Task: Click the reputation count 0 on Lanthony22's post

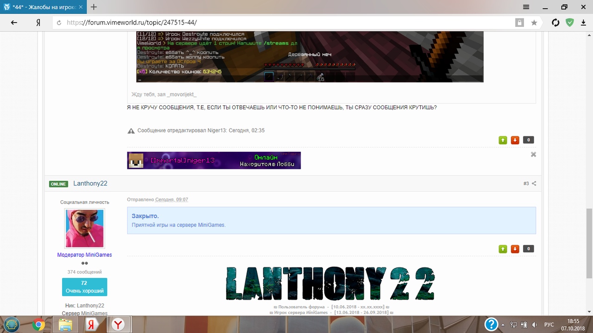Action: tap(529, 249)
